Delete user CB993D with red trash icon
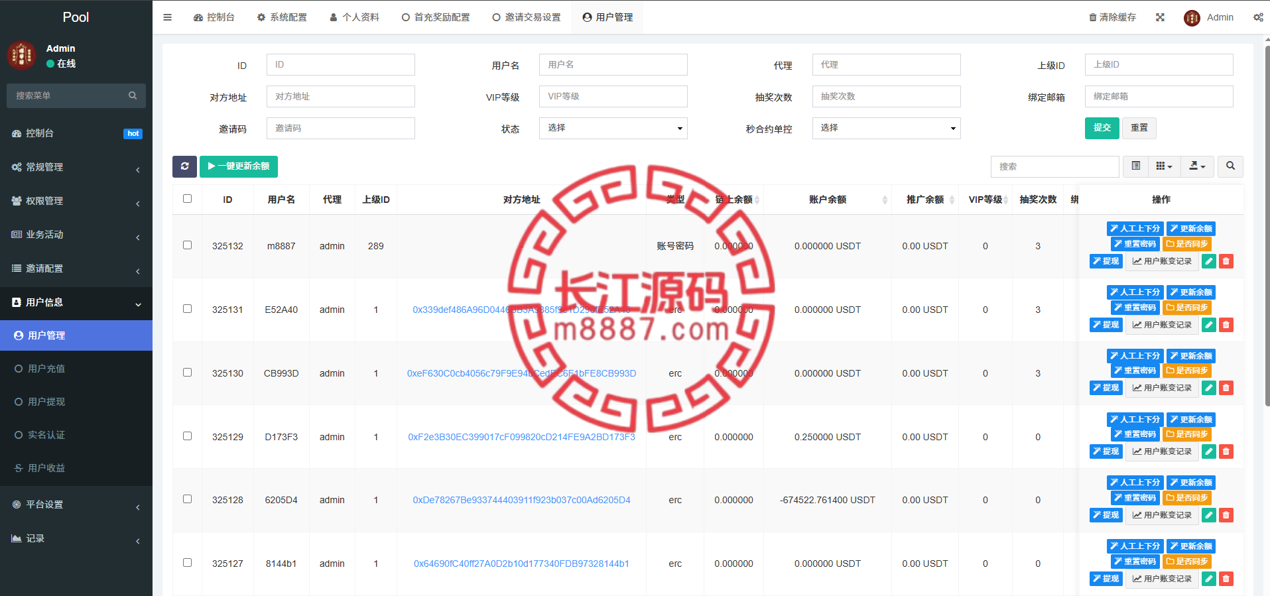Viewport: 1270px width, 596px height. coord(1226,388)
